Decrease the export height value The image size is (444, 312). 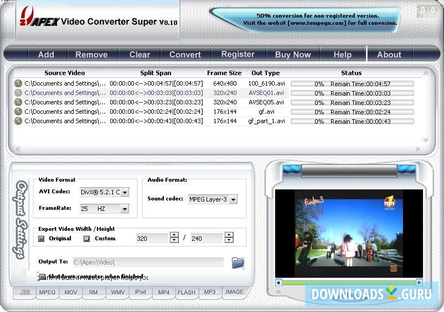click(x=229, y=240)
